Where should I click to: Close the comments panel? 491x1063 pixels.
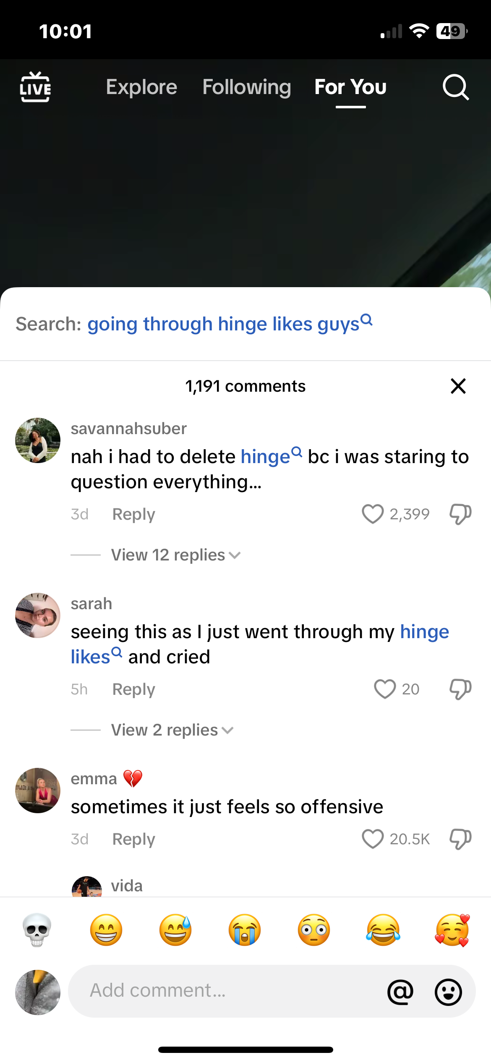[458, 386]
